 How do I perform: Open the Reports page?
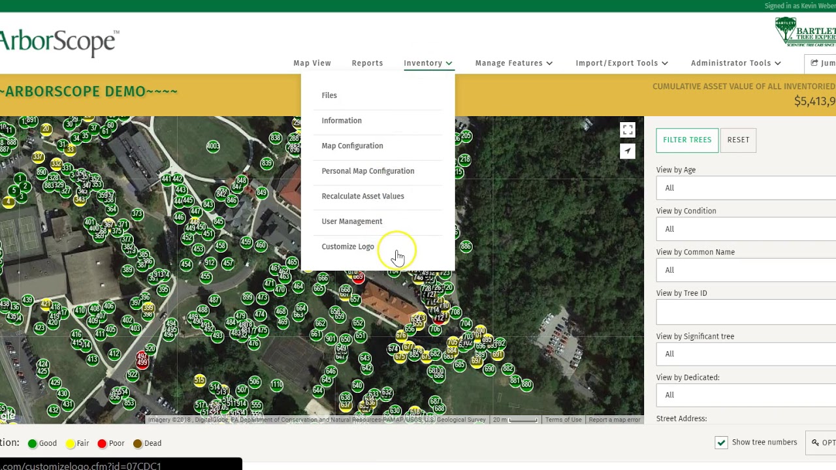tap(367, 63)
